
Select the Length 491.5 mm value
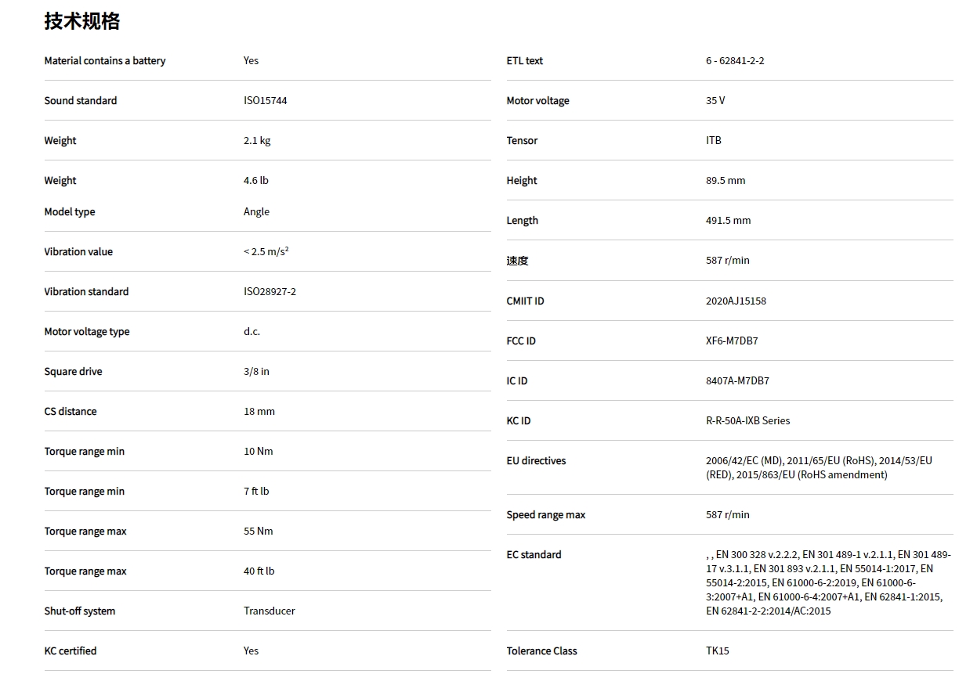[728, 221]
